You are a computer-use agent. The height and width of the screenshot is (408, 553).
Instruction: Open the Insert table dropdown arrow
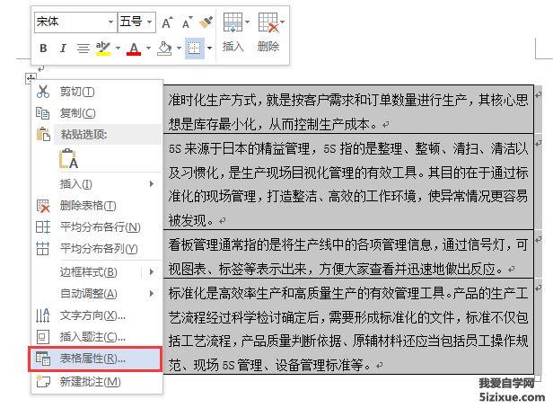click(247, 22)
